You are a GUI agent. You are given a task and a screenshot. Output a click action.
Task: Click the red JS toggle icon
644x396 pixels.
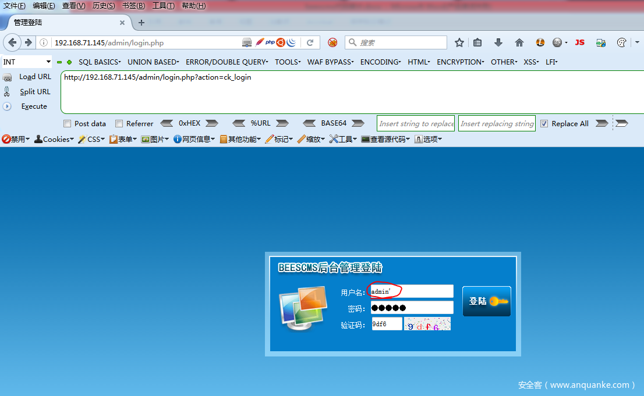tap(579, 42)
